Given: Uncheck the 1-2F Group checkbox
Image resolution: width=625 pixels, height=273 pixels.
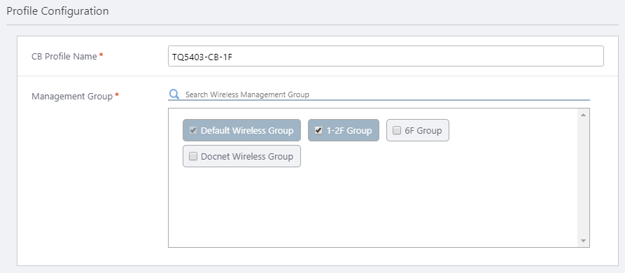Looking at the screenshot, I should [318, 130].
